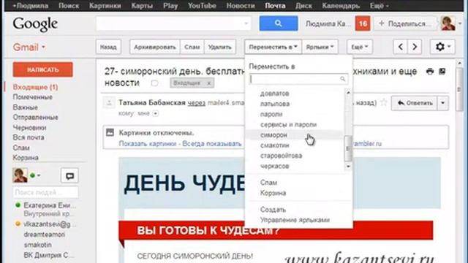Click magnifier icon inside label search box
Viewport: 468px width, 263px height.
point(342,79)
